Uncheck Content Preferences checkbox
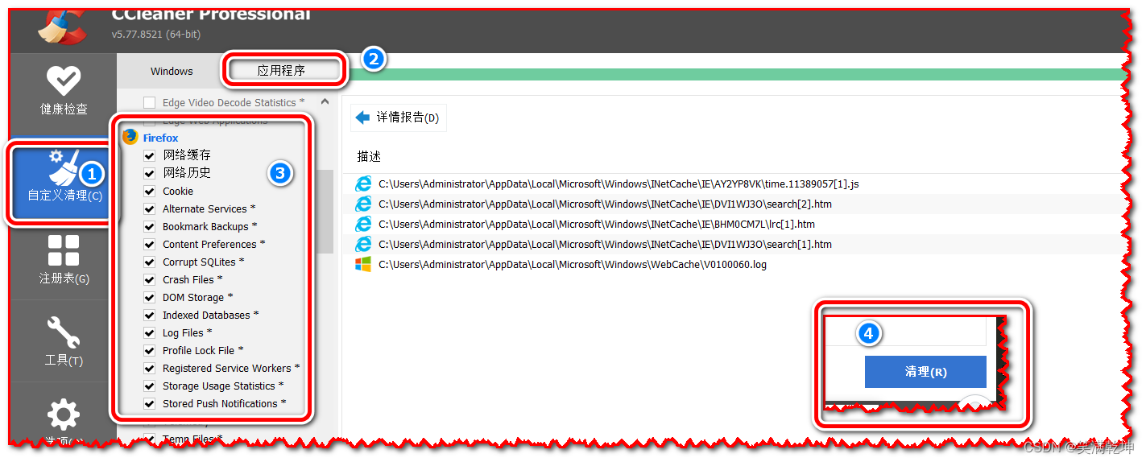Screen dimensions: 1146x462 [x=149, y=244]
